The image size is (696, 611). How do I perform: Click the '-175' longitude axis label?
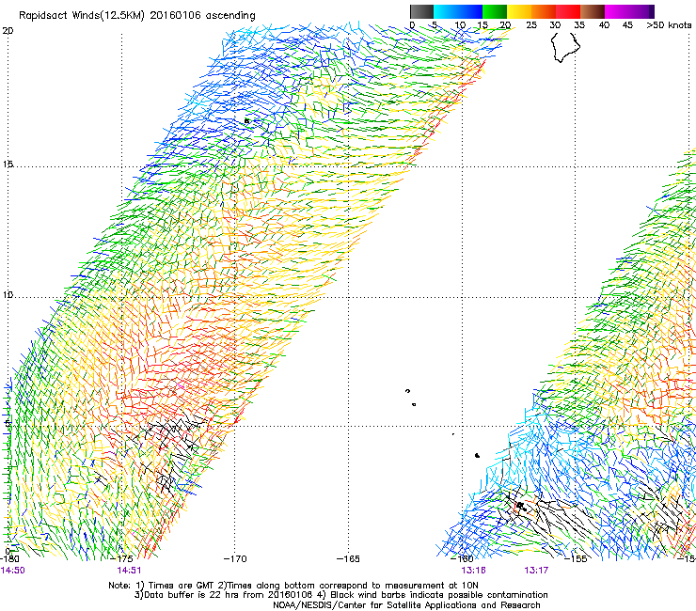[121, 559]
